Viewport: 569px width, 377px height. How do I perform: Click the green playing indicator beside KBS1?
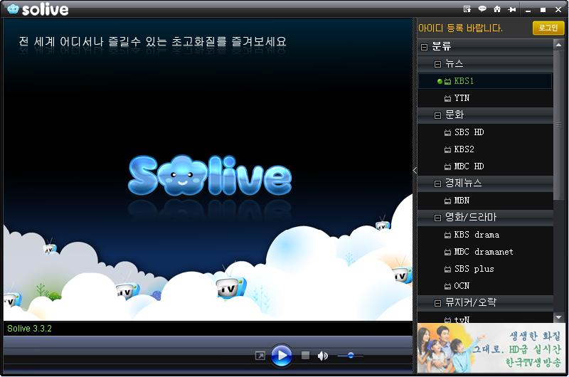click(440, 81)
